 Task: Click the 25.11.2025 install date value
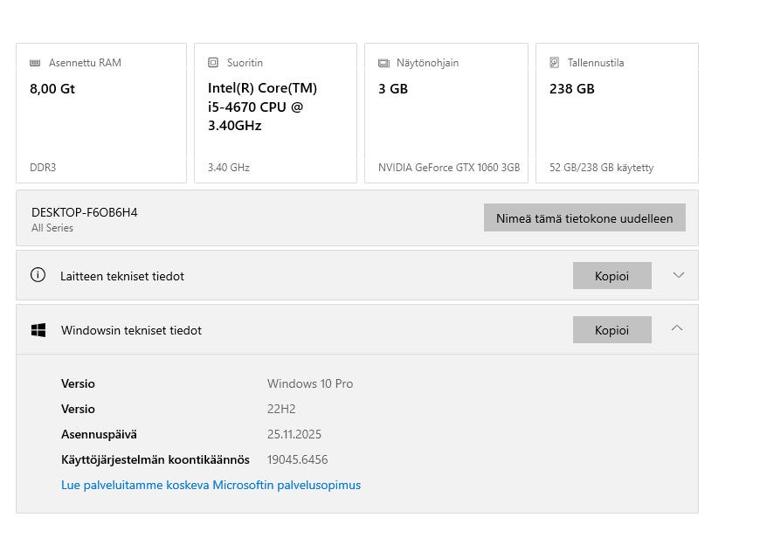[294, 434]
